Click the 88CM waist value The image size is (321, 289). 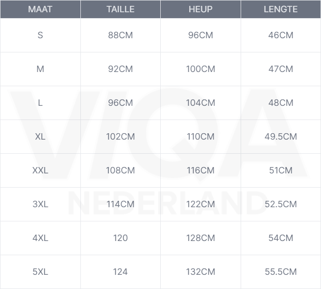coord(120,35)
